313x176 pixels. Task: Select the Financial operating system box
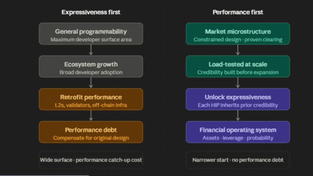238,132
